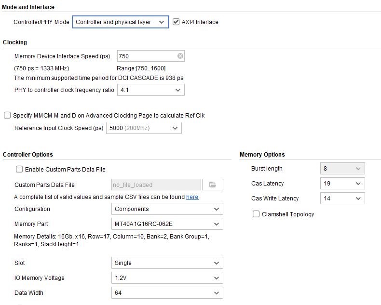Open Reference Input Clock Speed dropdown
Screen dimensions: 381x305
click(144, 128)
